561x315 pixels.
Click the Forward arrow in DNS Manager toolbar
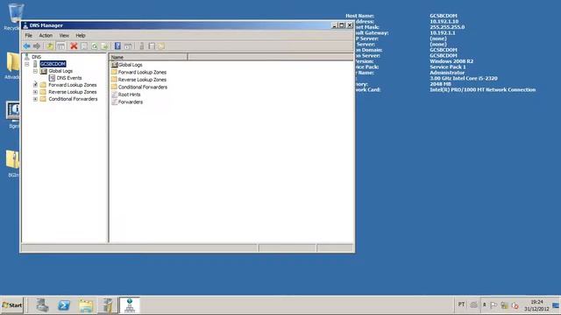tap(37, 46)
